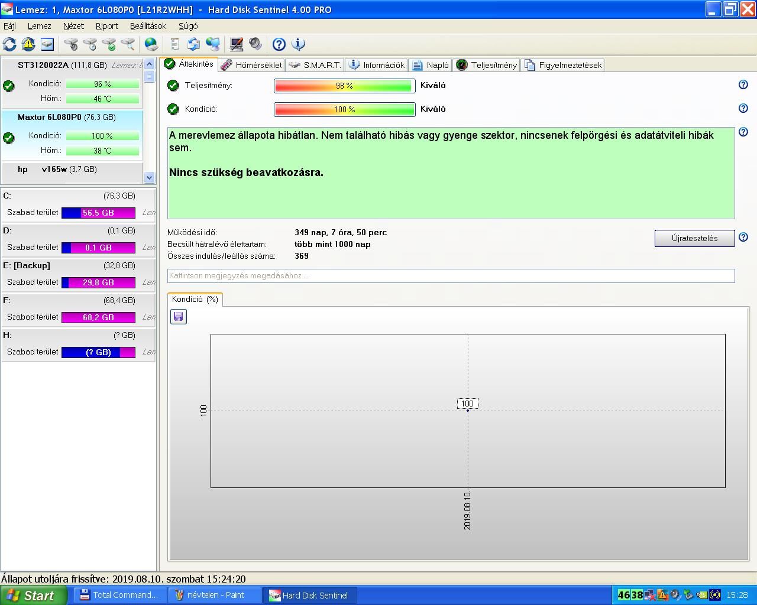Viewport: 757px width, 605px height.
Task: Open Total Command taskbar button
Action: click(120, 595)
